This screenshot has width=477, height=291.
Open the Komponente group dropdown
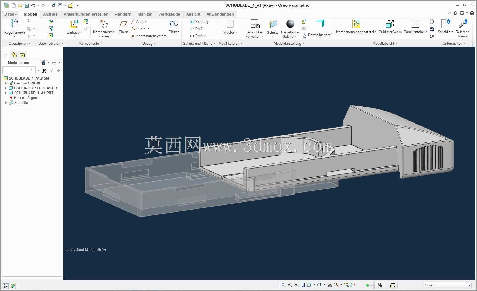pos(91,43)
